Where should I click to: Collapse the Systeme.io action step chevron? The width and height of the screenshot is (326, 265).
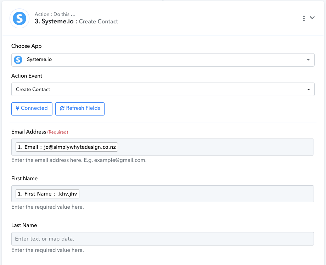point(312,18)
